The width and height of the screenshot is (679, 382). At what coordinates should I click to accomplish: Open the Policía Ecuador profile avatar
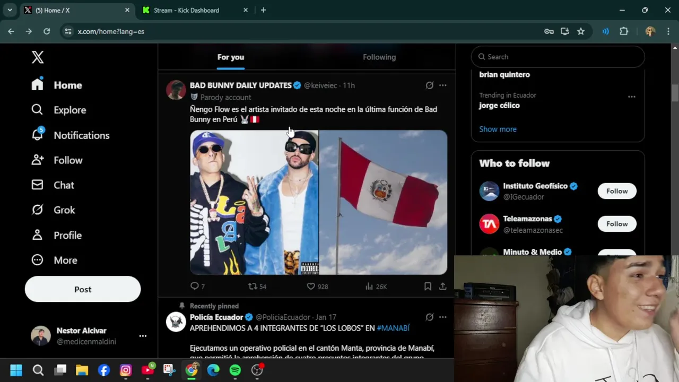pos(176,322)
